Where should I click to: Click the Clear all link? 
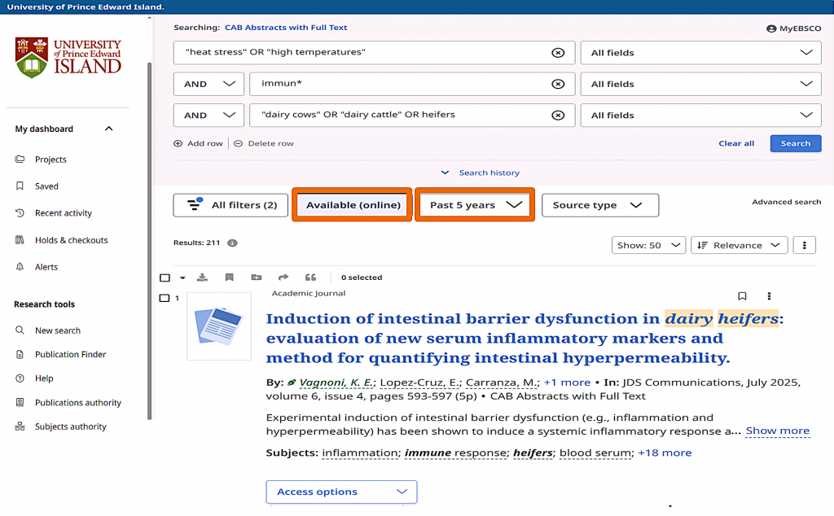tap(736, 143)
